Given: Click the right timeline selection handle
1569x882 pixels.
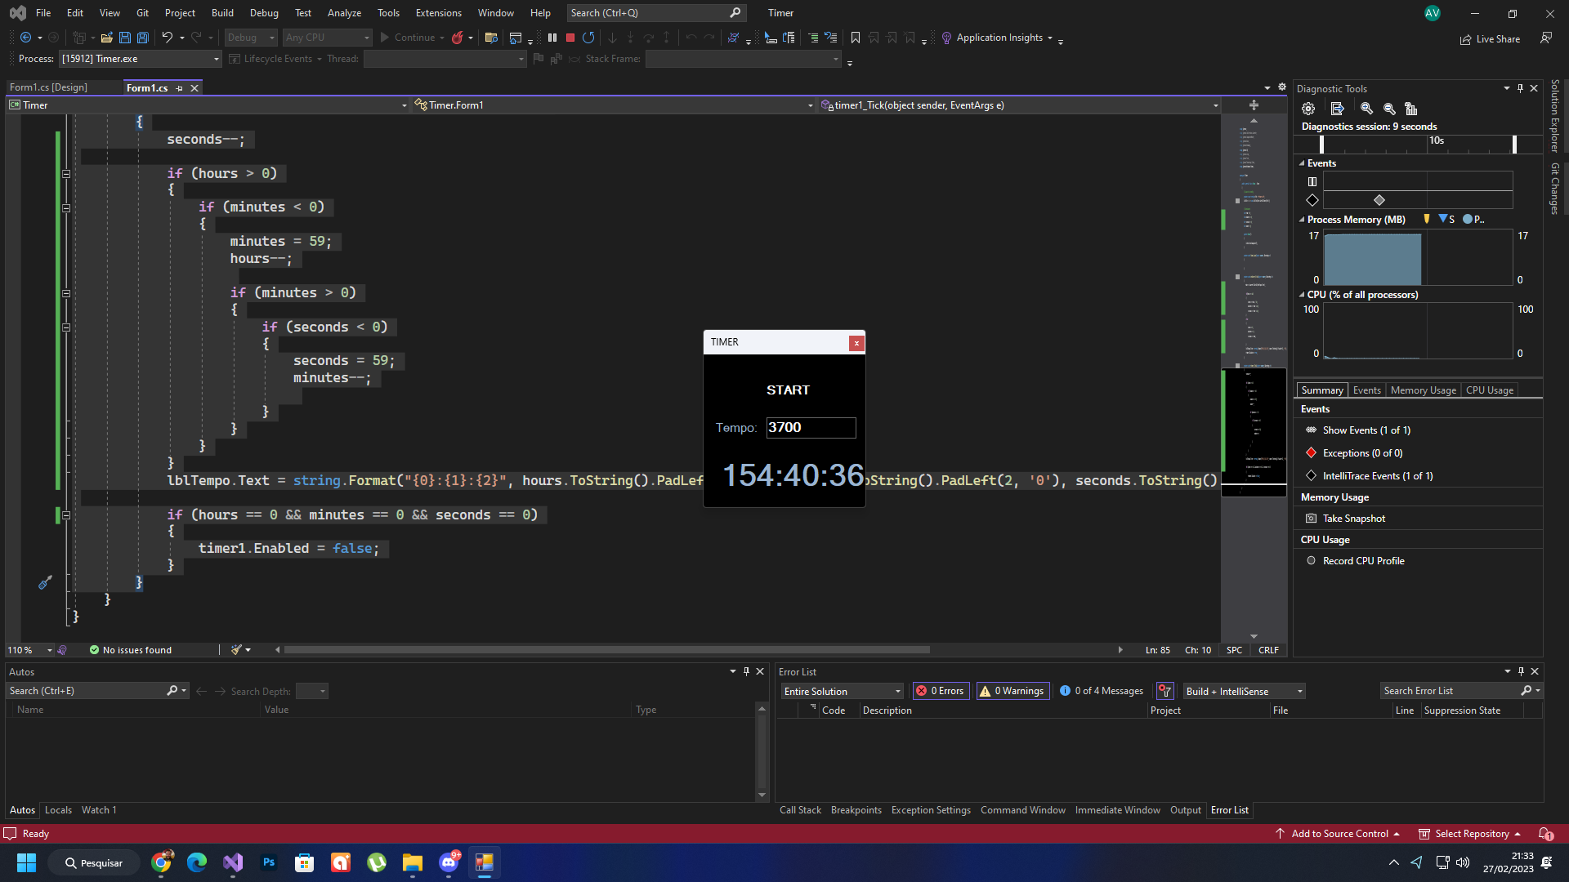Looking at the screenshot, I should coord(1514,145).
